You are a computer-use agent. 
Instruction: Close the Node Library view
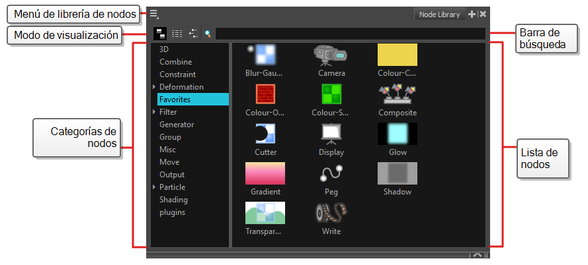483,15
